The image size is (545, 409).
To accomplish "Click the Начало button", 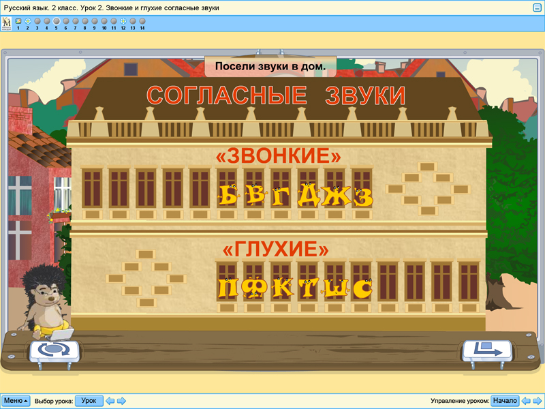I will click(x=505, y=401).
